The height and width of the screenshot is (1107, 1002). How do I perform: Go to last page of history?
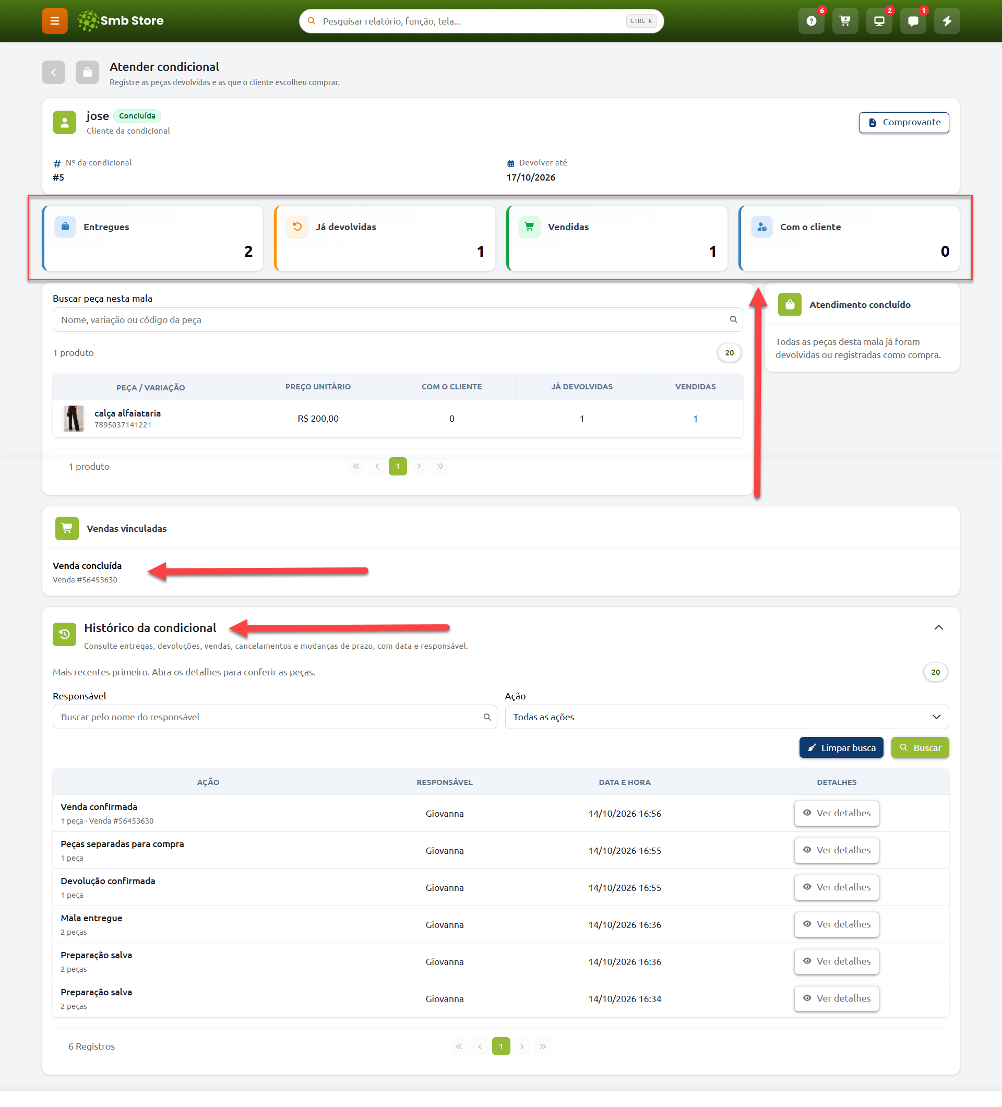(x=542, y=1046)
